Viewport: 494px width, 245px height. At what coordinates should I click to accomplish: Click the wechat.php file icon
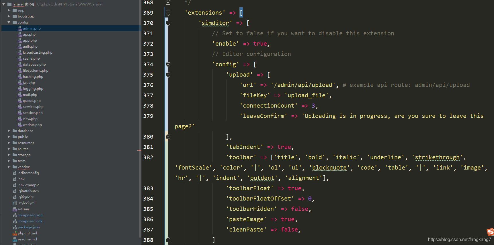pyautogui.click(x=20, y=125)
